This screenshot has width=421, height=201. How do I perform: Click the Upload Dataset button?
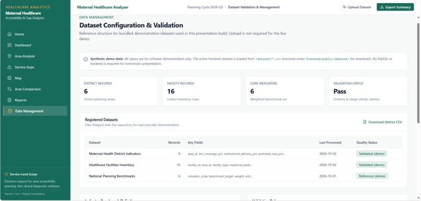point(357,7)
